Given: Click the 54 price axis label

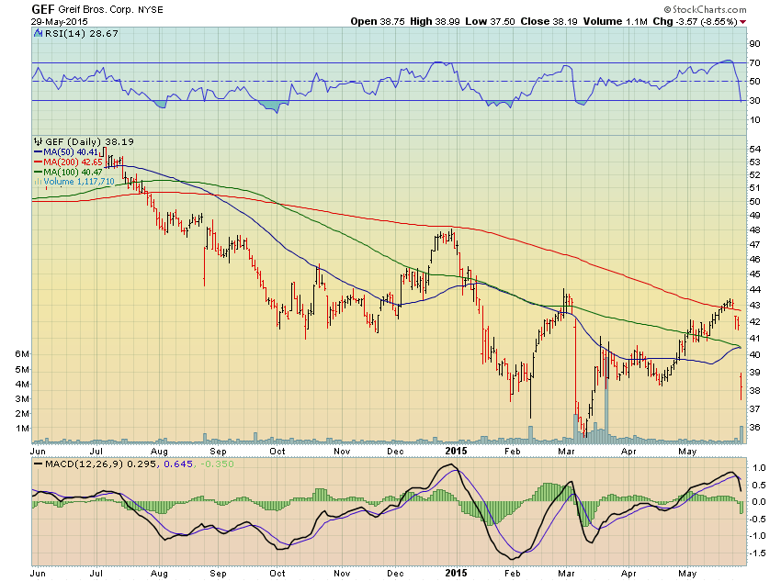Looking at the screenshot, I should [755, 150].
